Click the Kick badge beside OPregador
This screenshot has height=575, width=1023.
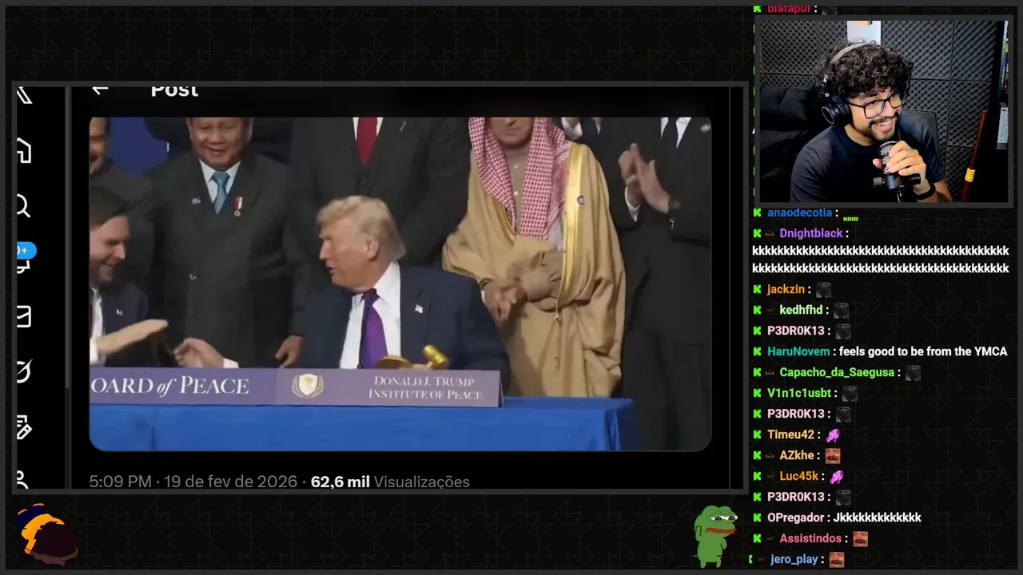coord(757,518)
